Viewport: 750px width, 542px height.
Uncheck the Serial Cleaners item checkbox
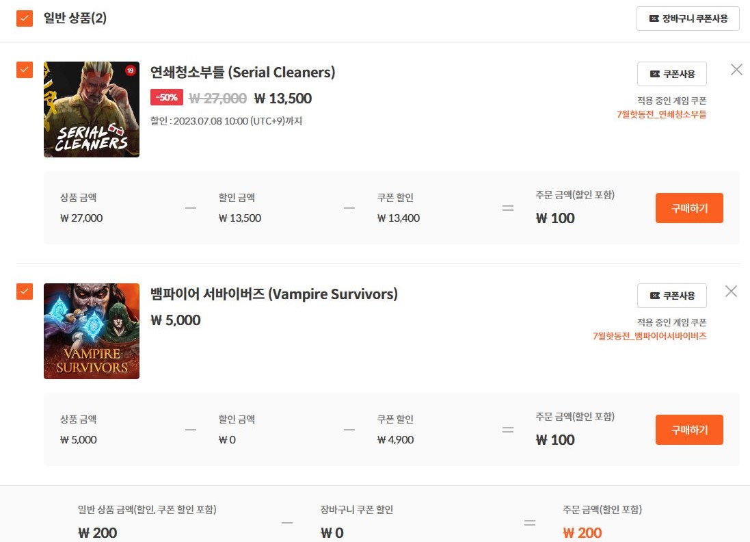(x=25, y=70)
